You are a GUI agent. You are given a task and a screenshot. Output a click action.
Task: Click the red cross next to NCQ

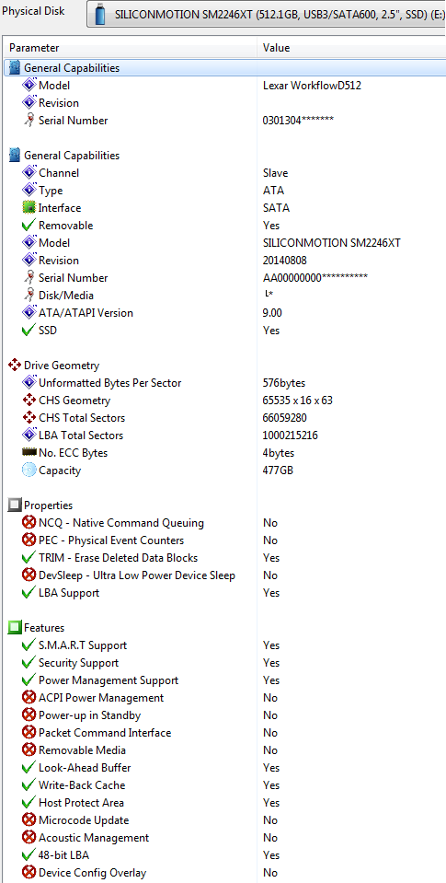(29, 523)
